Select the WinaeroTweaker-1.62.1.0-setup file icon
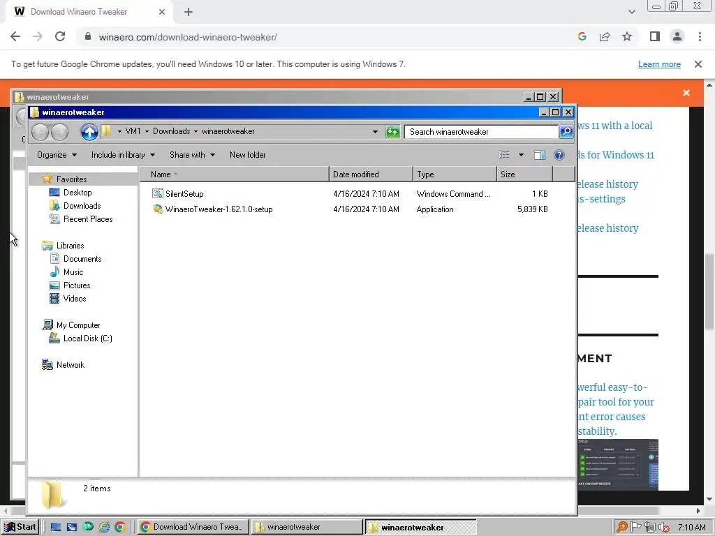Viewport: 715px width, 536px height. tap(157, 209)
